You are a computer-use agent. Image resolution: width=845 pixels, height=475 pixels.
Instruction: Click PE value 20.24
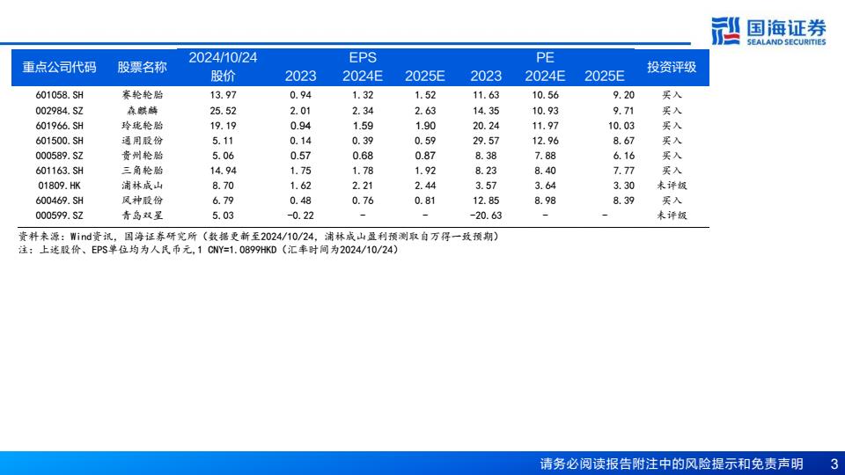tap(486, 126)
